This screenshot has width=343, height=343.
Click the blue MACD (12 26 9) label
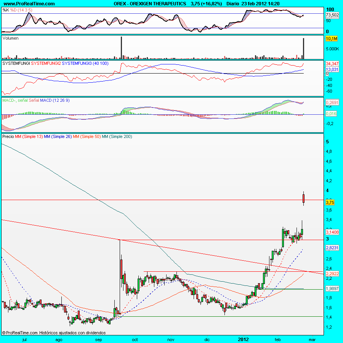(x=54, y=100)
